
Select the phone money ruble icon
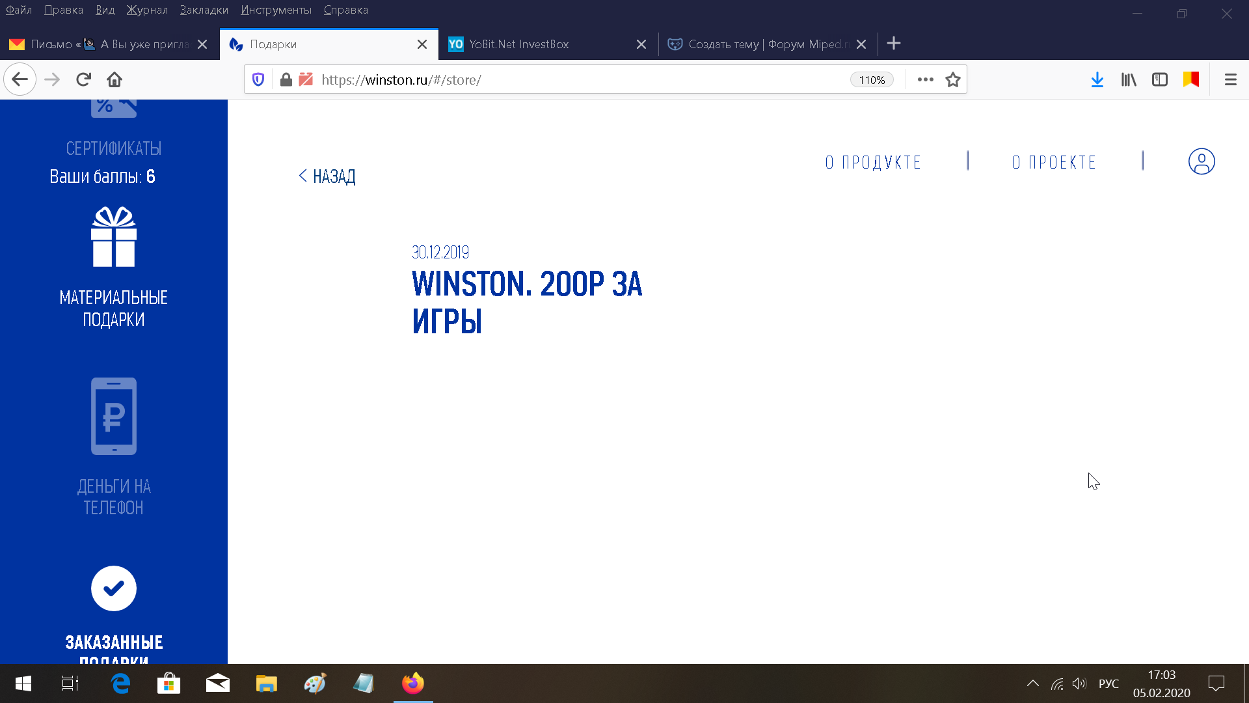tap(114, 416)
